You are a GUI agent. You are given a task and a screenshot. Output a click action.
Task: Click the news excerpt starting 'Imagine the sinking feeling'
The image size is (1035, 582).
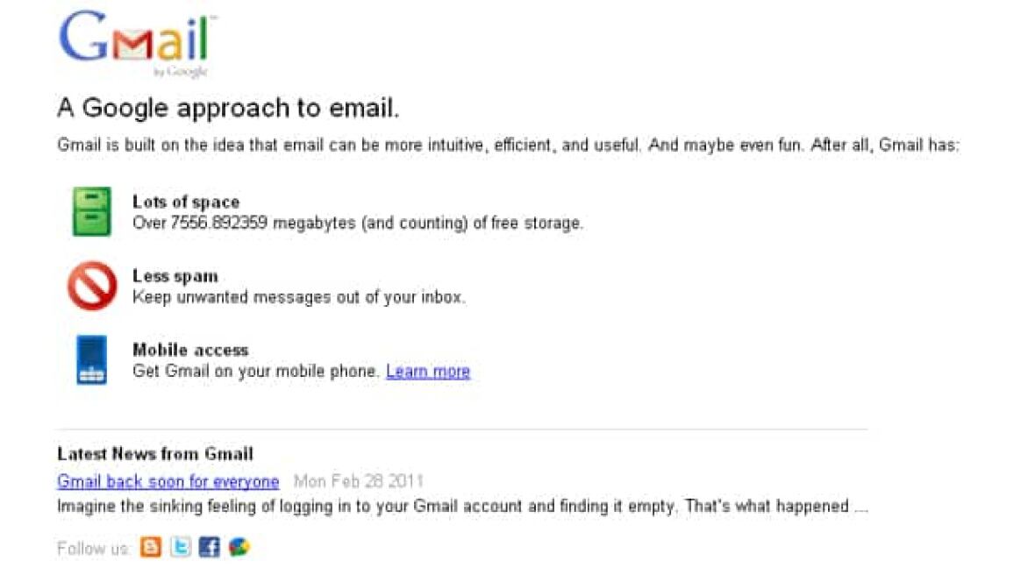[x=462, y=507]
